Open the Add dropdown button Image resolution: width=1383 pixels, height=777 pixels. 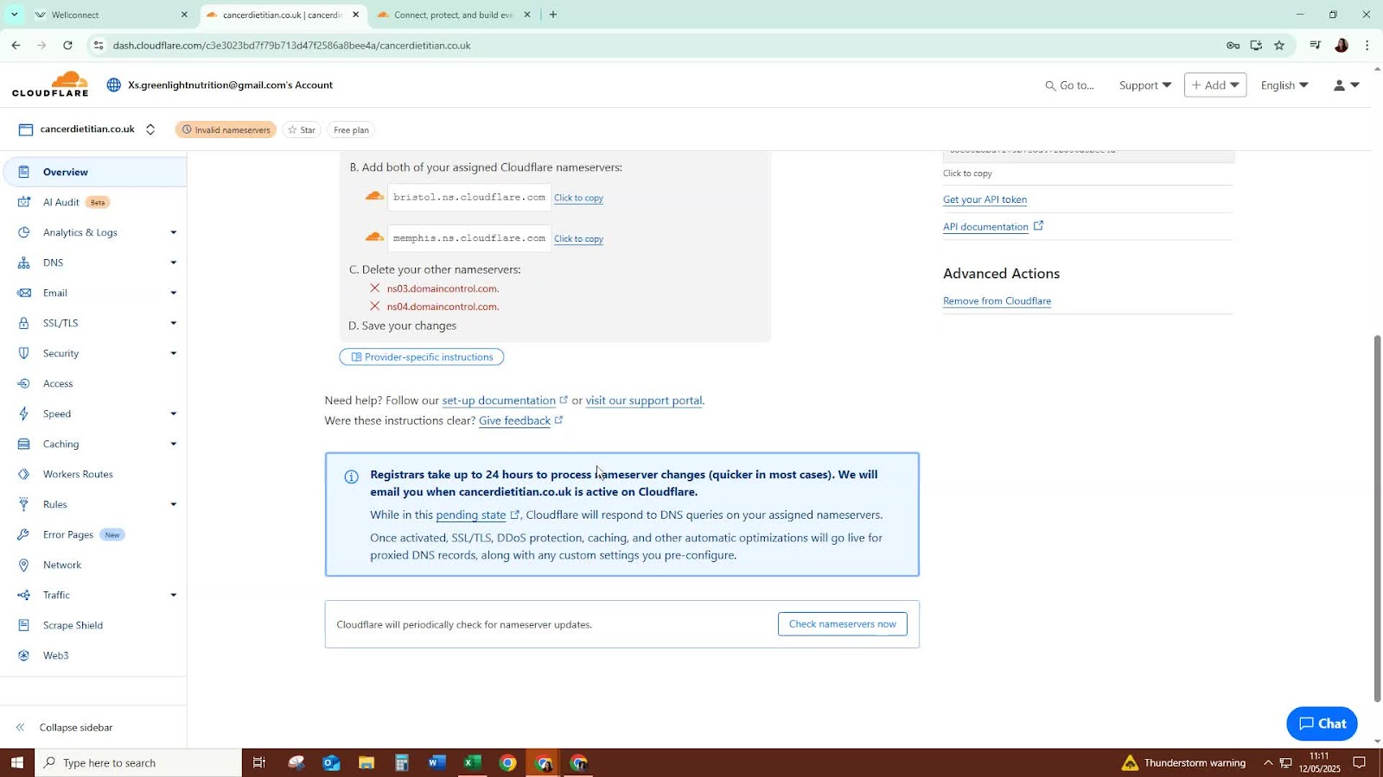point(1215,85)
